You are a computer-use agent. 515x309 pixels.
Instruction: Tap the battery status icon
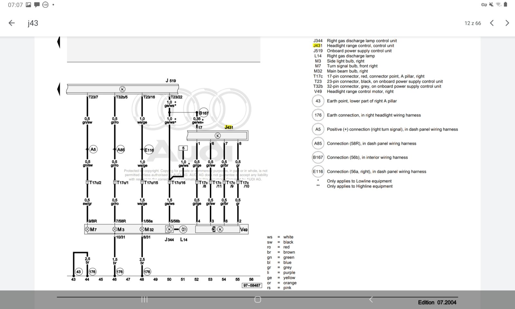(505, 5)
